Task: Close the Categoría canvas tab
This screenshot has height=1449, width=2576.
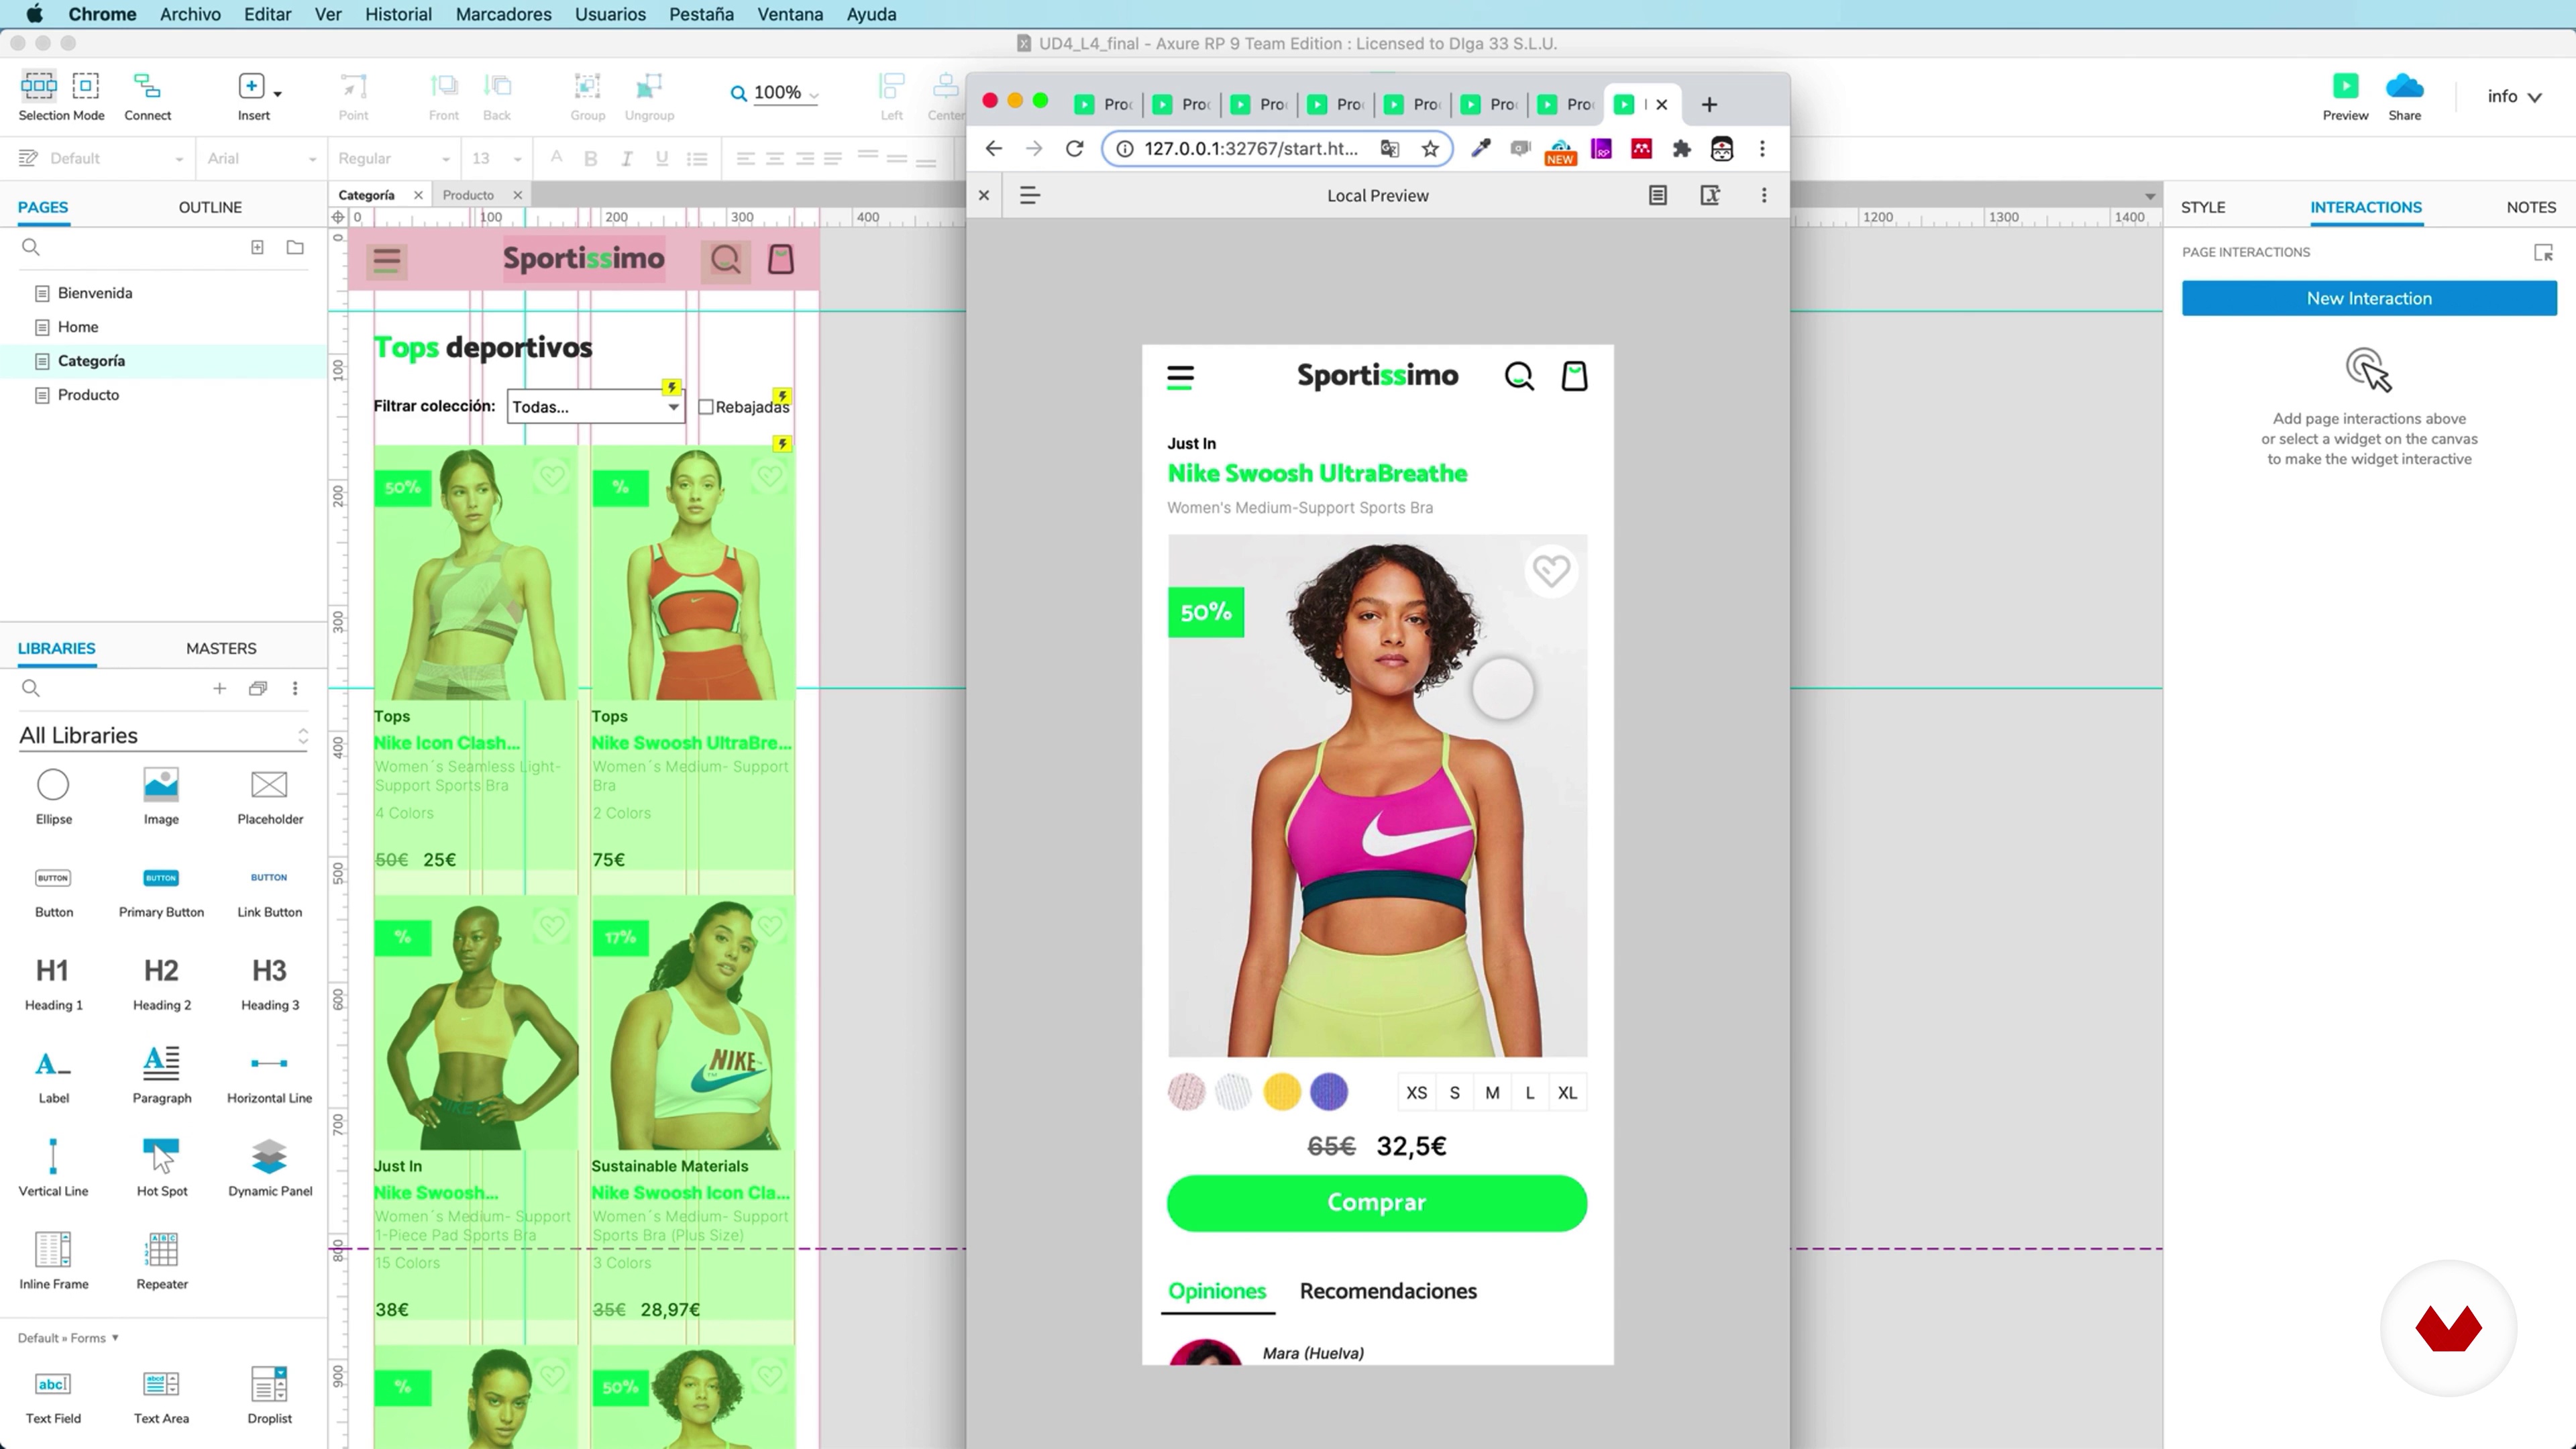Action: pyautogui.click(x=418, y=195)
